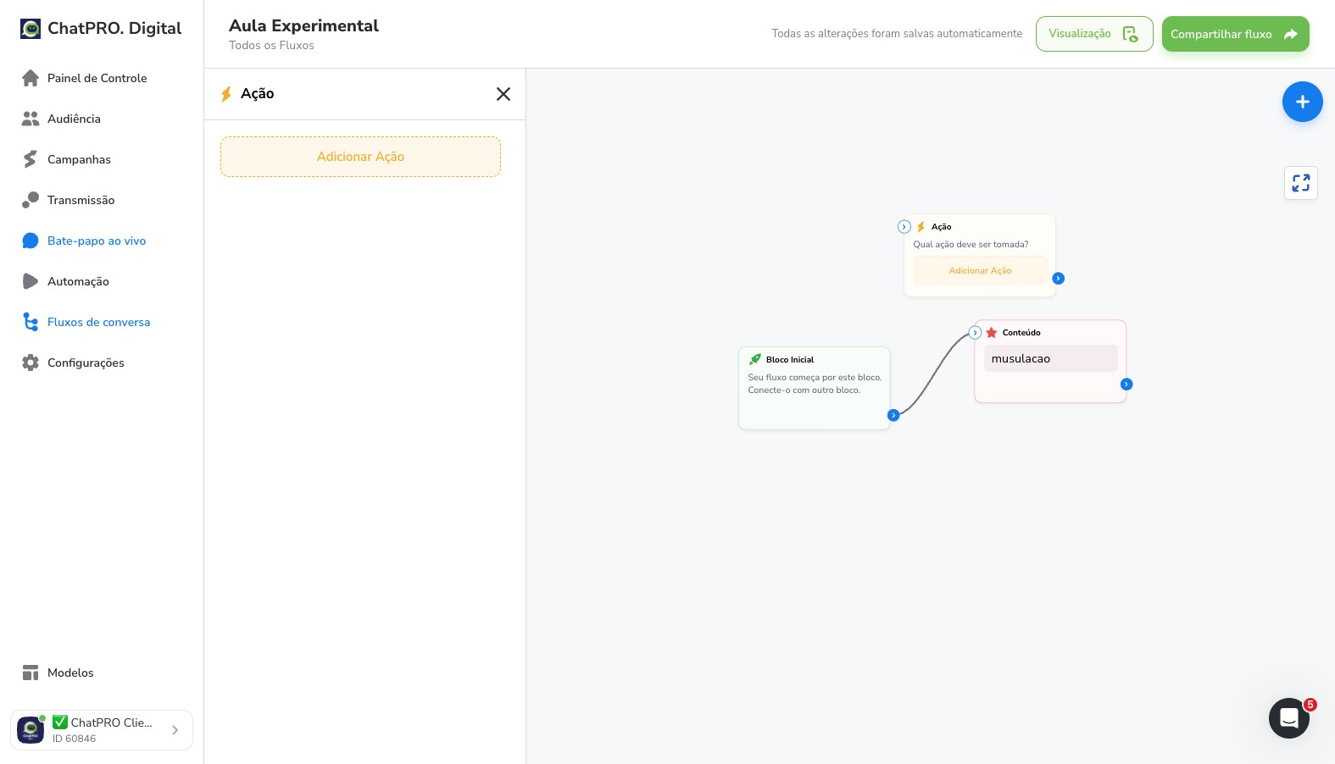
Task: Select the Bloco Inicial block title
Action: [x=790, y=360]
